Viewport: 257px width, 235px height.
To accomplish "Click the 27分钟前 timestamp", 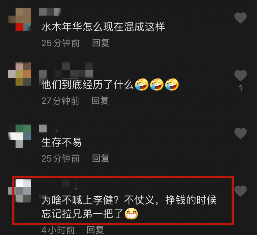I will click(60, 101).
